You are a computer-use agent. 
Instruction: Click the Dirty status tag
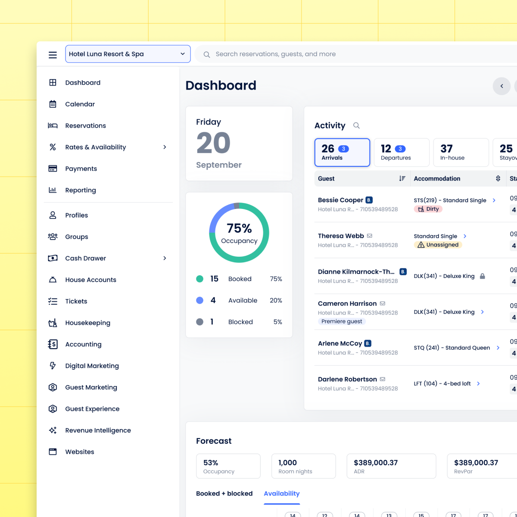click(x=428, y=209)
